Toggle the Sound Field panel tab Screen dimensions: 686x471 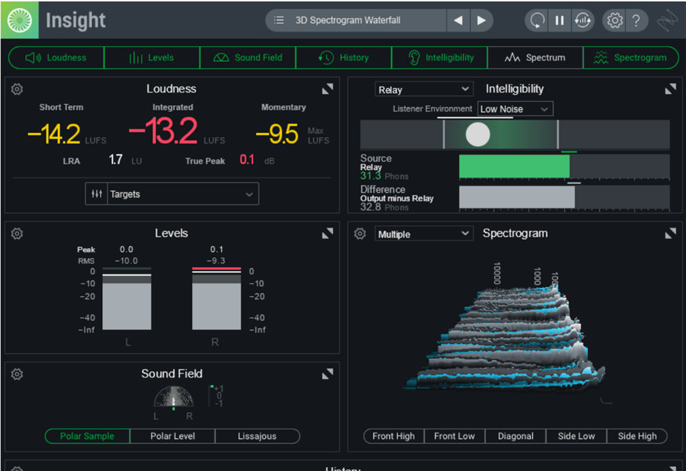point(248,58)
